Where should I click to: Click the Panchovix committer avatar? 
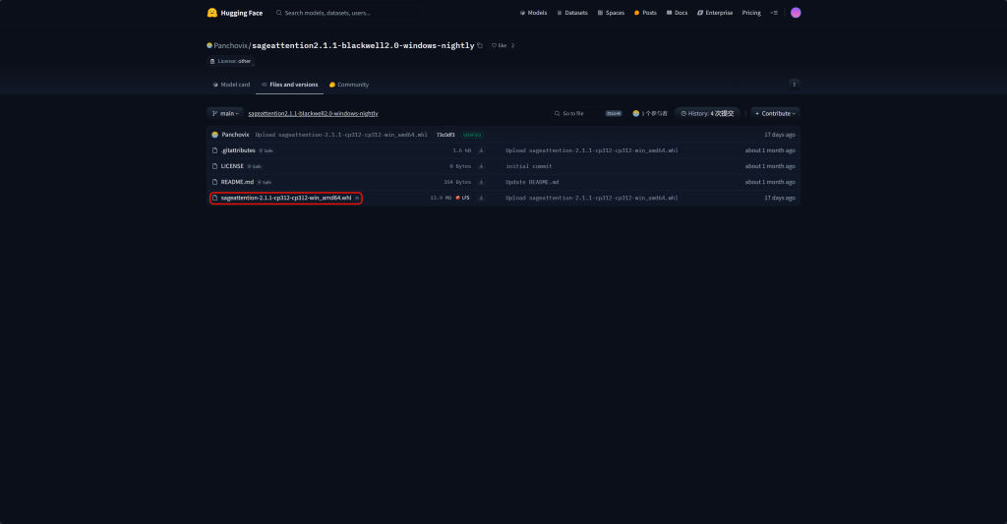[x=214, y=135]
